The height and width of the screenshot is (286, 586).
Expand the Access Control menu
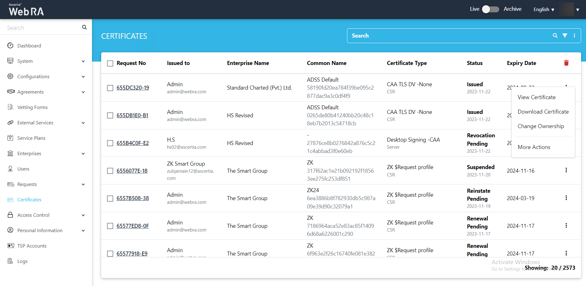46,215
